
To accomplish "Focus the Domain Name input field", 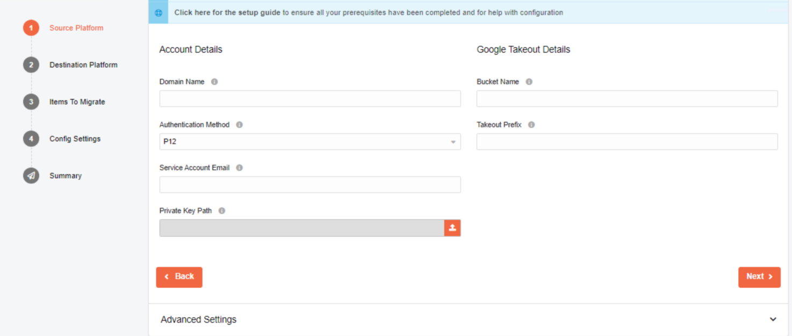I will [310, 99].
